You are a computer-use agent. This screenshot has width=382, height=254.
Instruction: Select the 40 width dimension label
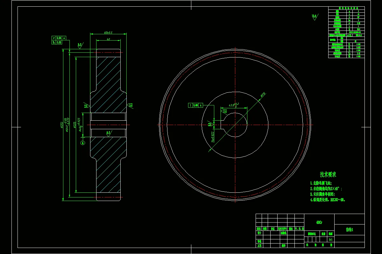click(x=108, y=39)
